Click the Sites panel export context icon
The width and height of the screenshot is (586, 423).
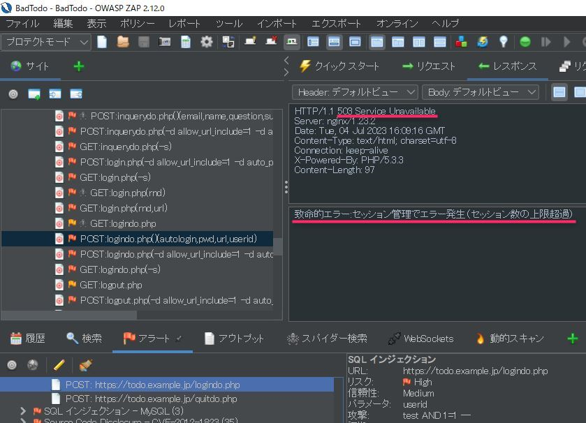point(76,94)
